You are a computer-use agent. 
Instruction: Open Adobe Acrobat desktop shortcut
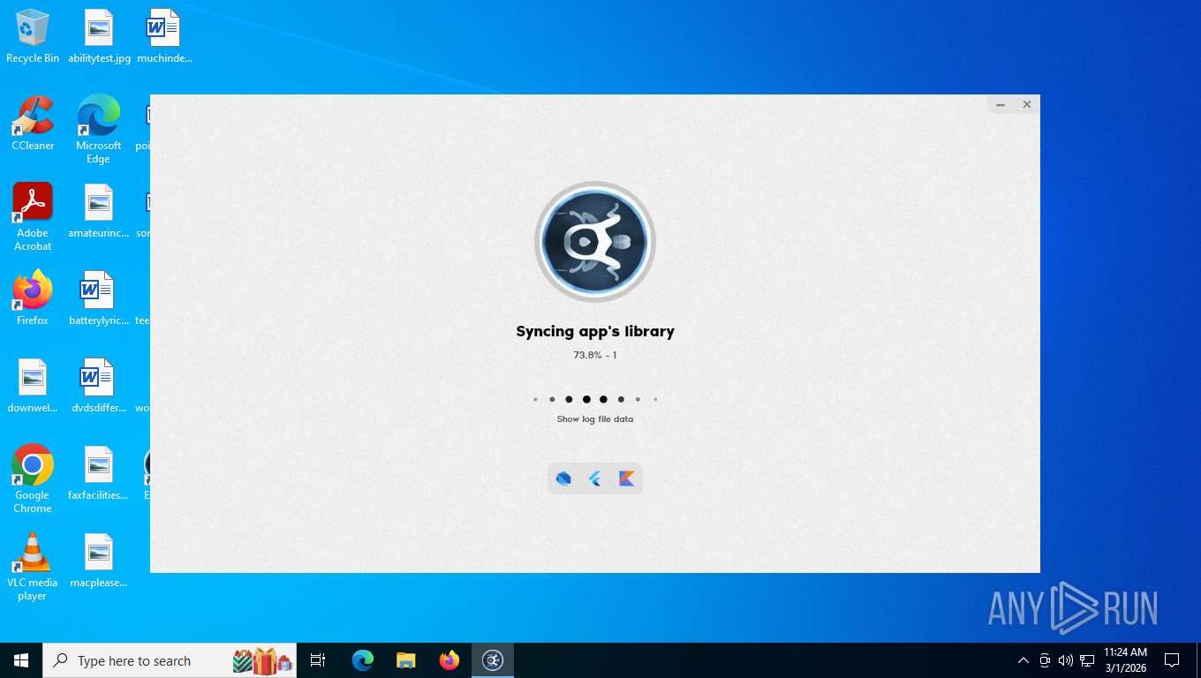click(33, 217)
